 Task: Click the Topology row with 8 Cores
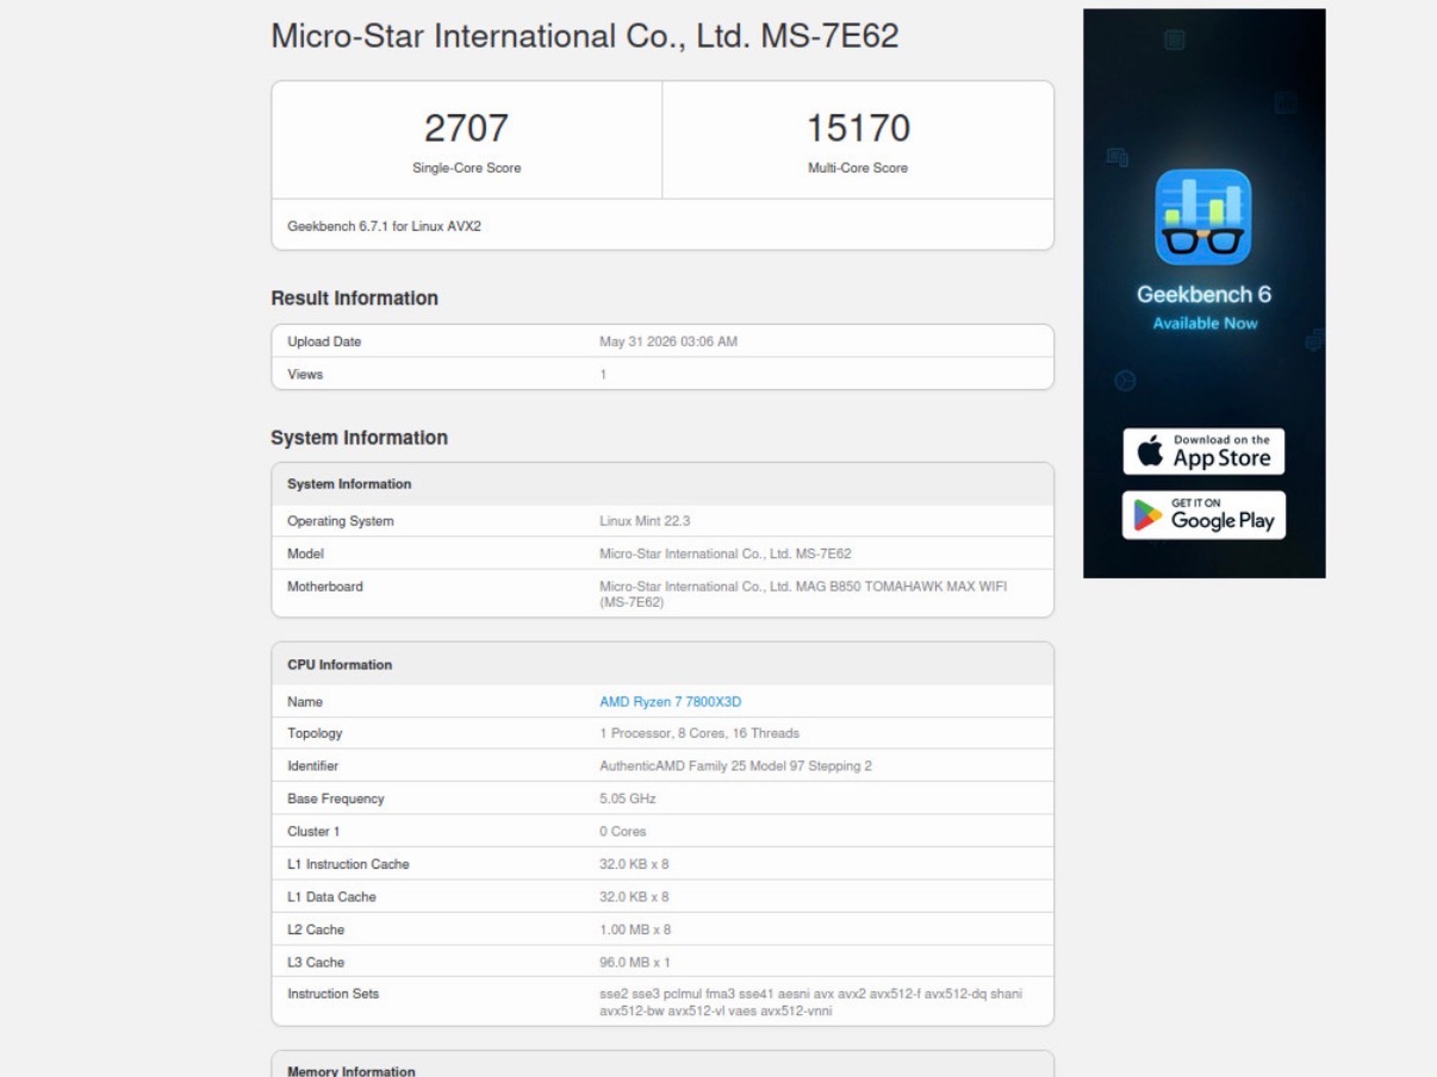tap(662, 733)
